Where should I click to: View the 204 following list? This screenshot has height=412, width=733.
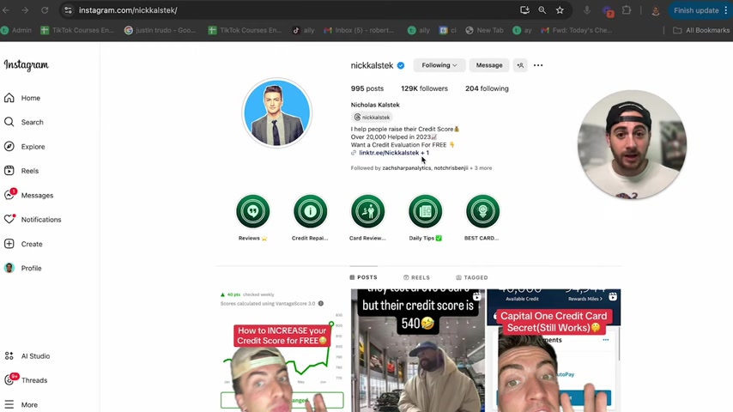point(487,88)
